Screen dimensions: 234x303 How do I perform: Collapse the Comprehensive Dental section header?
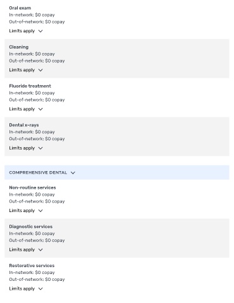pos(117,172)
